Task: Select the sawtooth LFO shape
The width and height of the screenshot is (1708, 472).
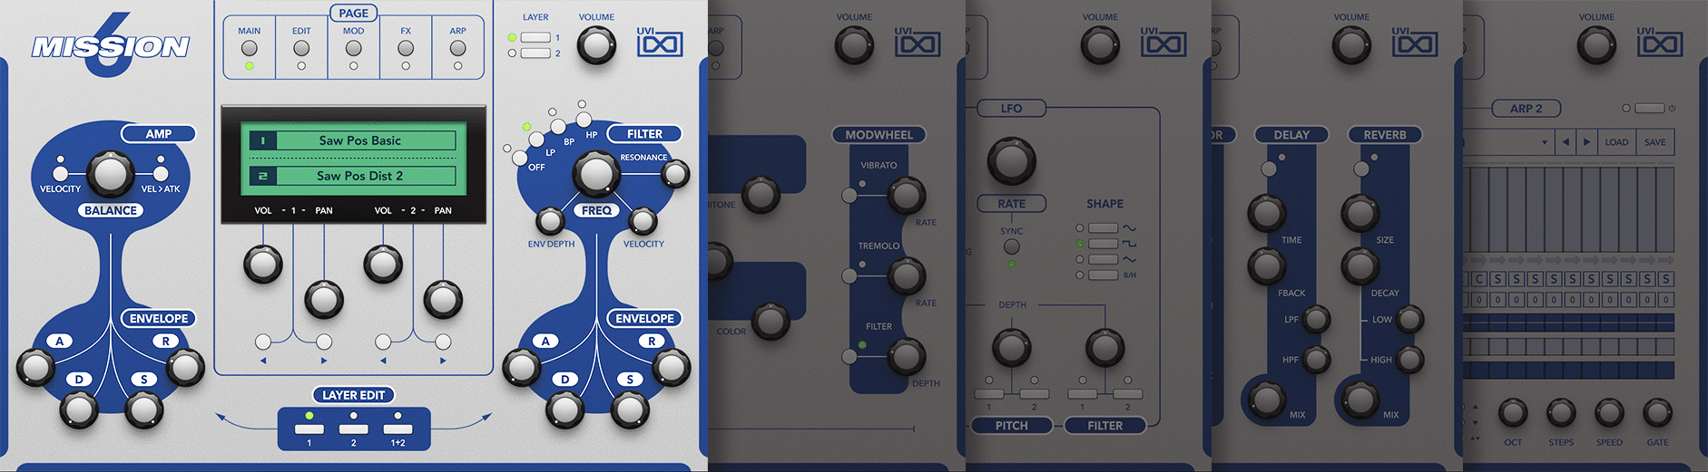Action: click(x=1104, y=259)
